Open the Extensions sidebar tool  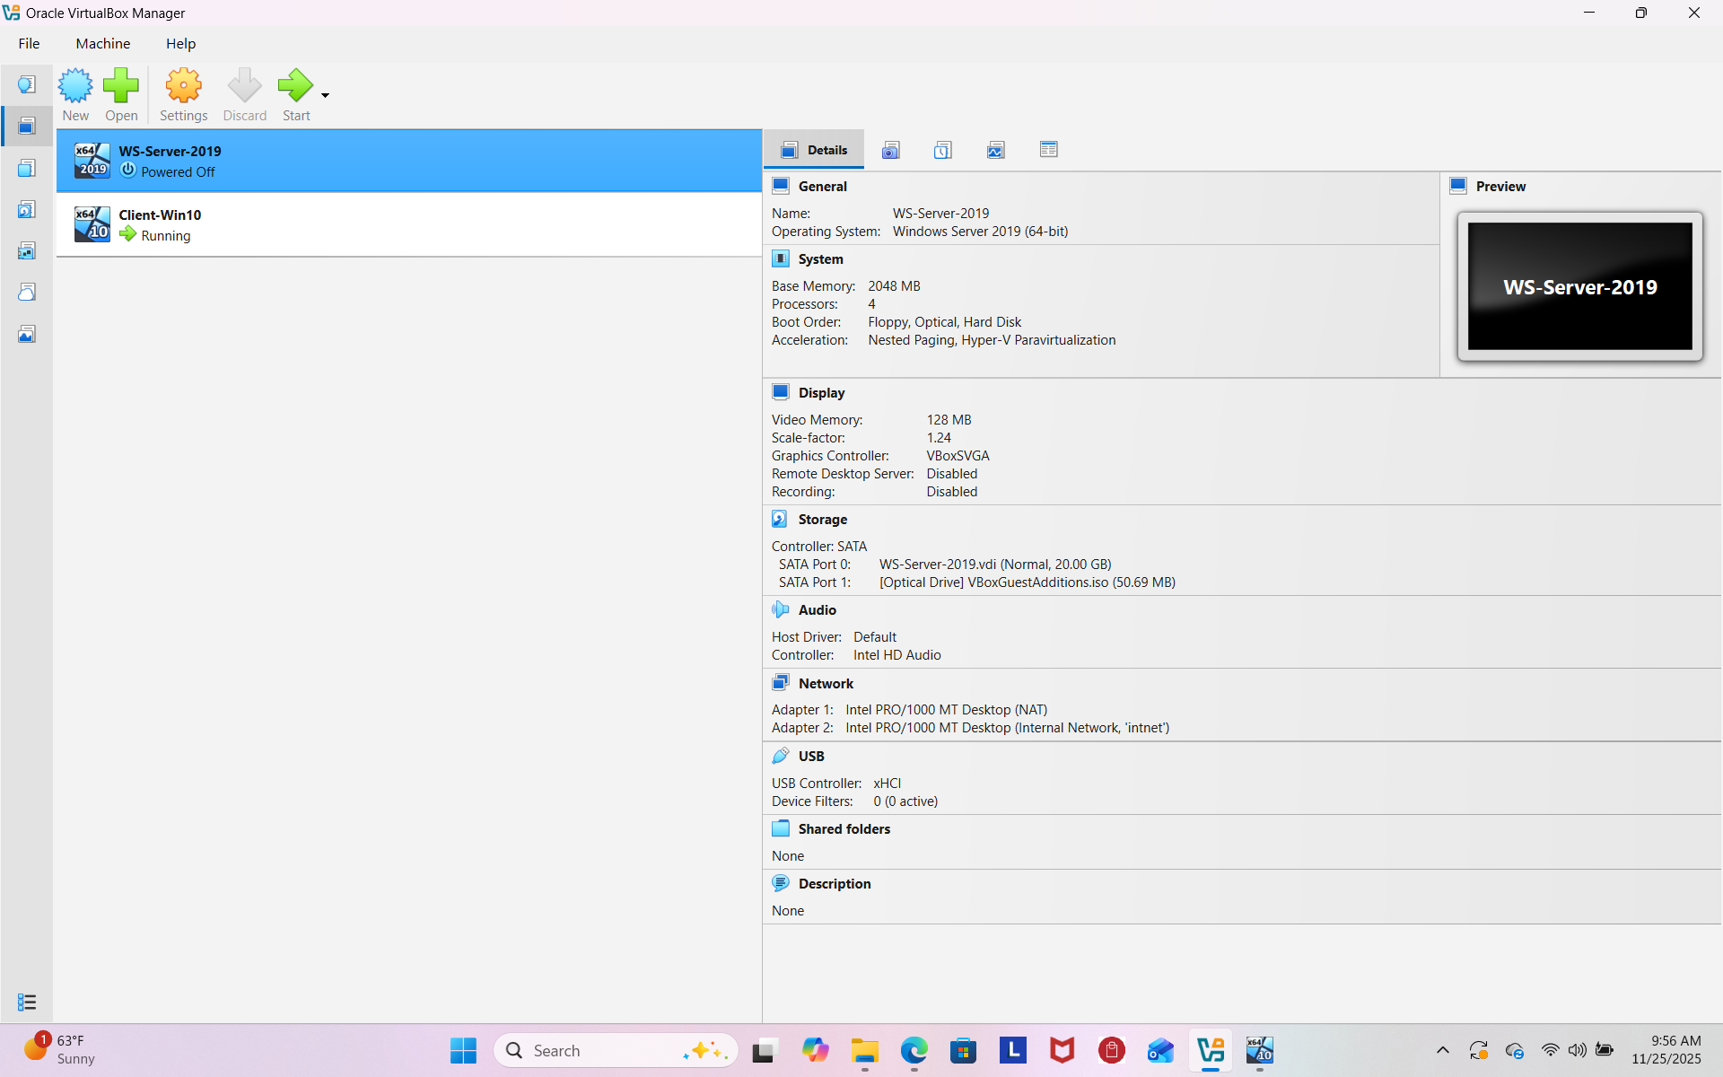(27, 169)
